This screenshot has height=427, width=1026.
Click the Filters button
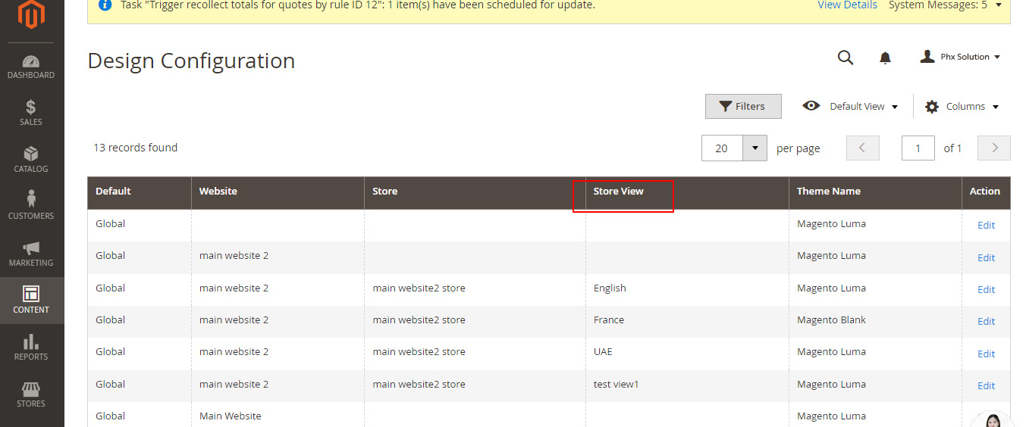tap(743, 107)
